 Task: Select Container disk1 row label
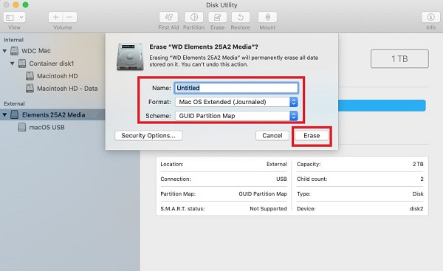tap(52, 64)
